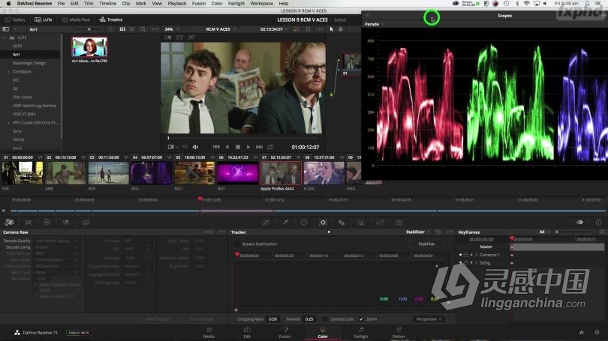This screenshot has height=341, width=608.
Task: Open the Playback menu
Action: pyautogui.click(x=177, y=4)
